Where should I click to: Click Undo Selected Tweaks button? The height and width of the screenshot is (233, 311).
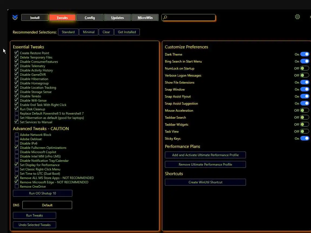pos(35,225)
